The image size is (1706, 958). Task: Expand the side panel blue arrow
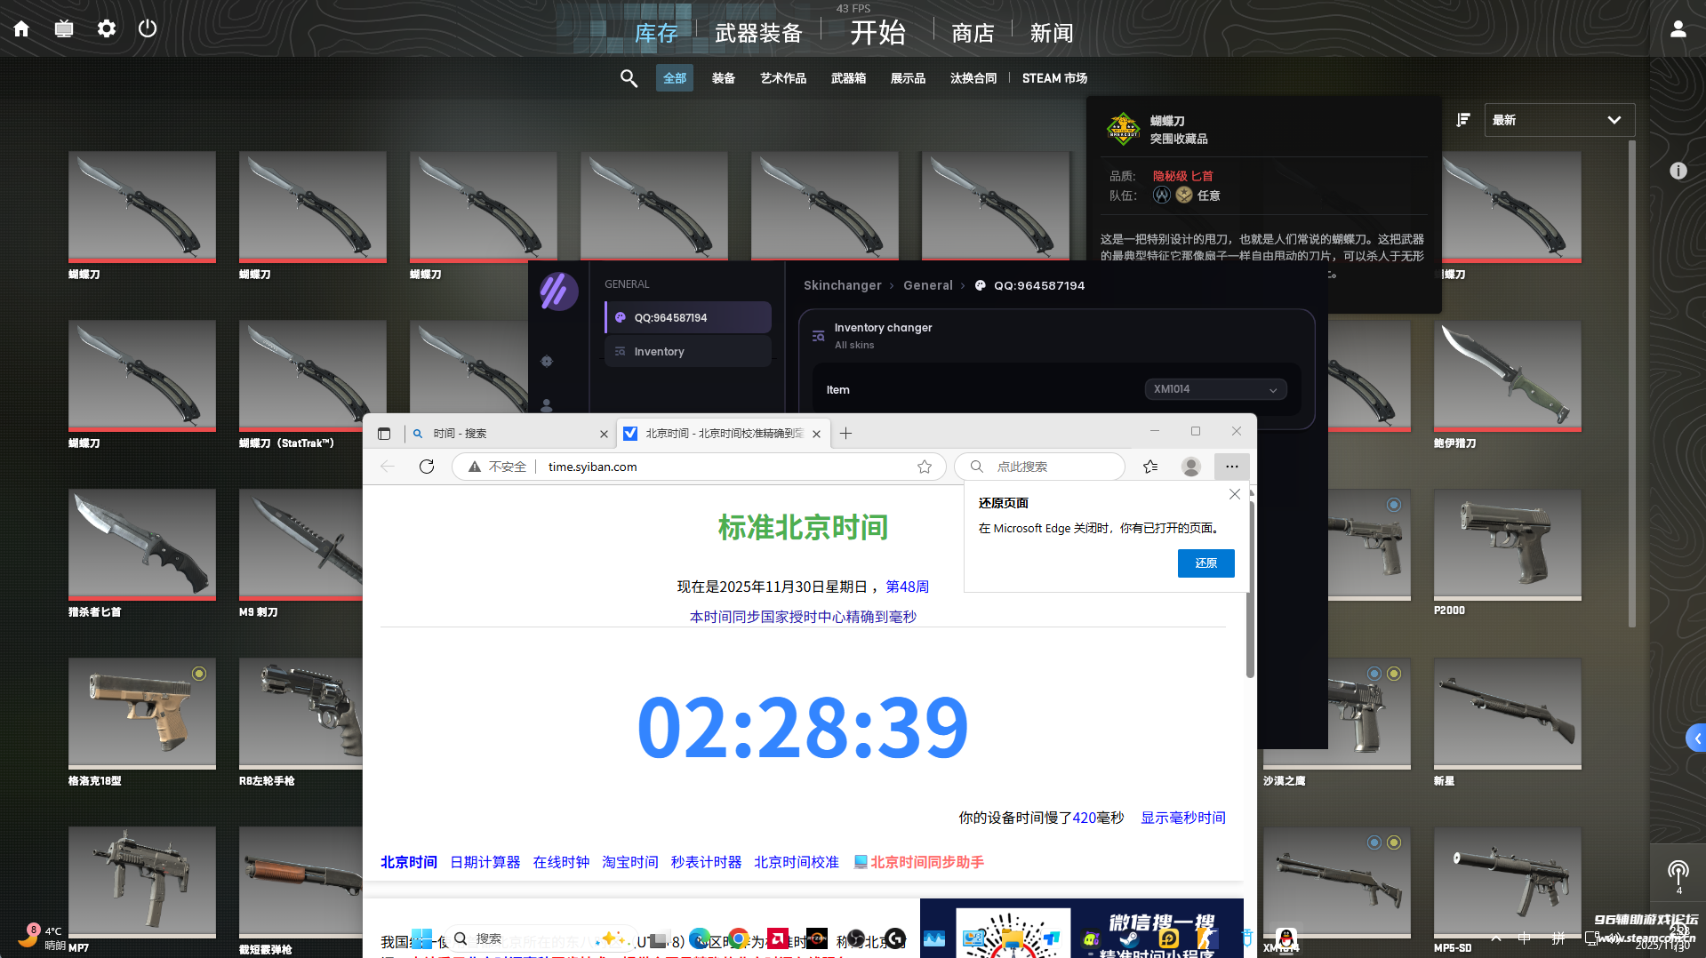click(1696, 738)
